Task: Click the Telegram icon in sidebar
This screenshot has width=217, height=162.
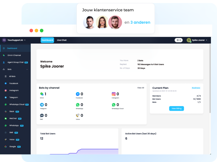Action: (6, 98)
